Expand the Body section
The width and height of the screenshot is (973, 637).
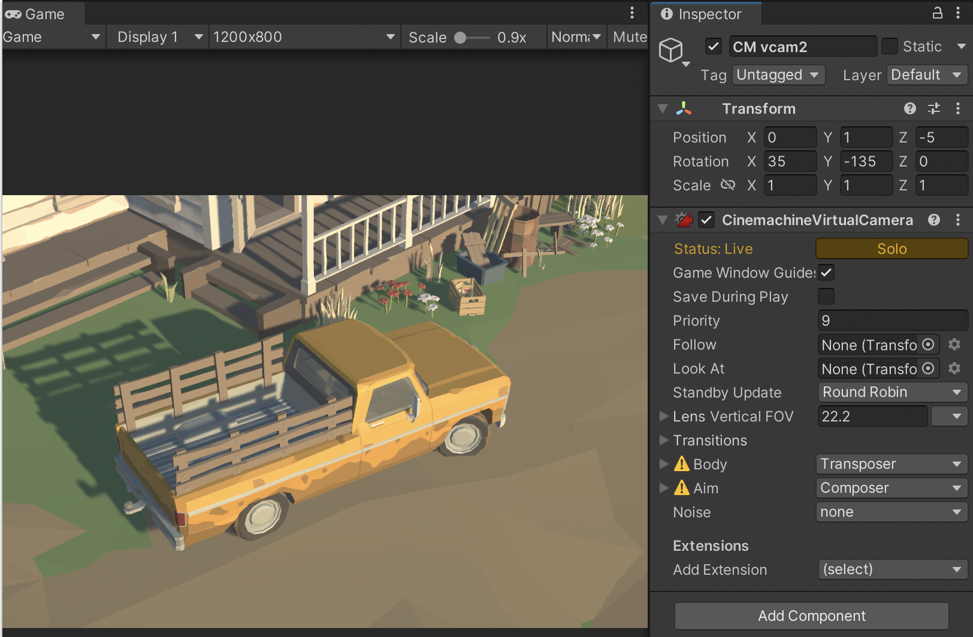(664, 463)
